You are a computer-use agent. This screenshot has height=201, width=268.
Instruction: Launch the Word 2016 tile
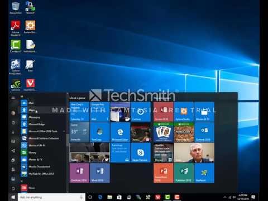(x=99, y=173)
